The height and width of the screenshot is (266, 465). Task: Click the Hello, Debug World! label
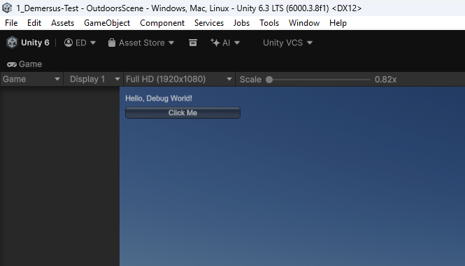coord(158,98)
